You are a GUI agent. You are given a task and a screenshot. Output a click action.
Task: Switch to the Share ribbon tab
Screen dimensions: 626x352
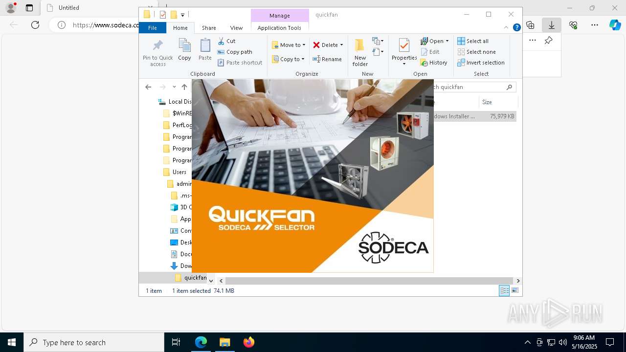tap(209, 28)
